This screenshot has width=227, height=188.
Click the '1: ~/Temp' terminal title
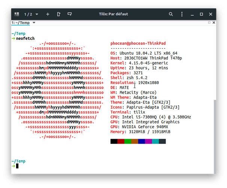(x=21, y=23)
